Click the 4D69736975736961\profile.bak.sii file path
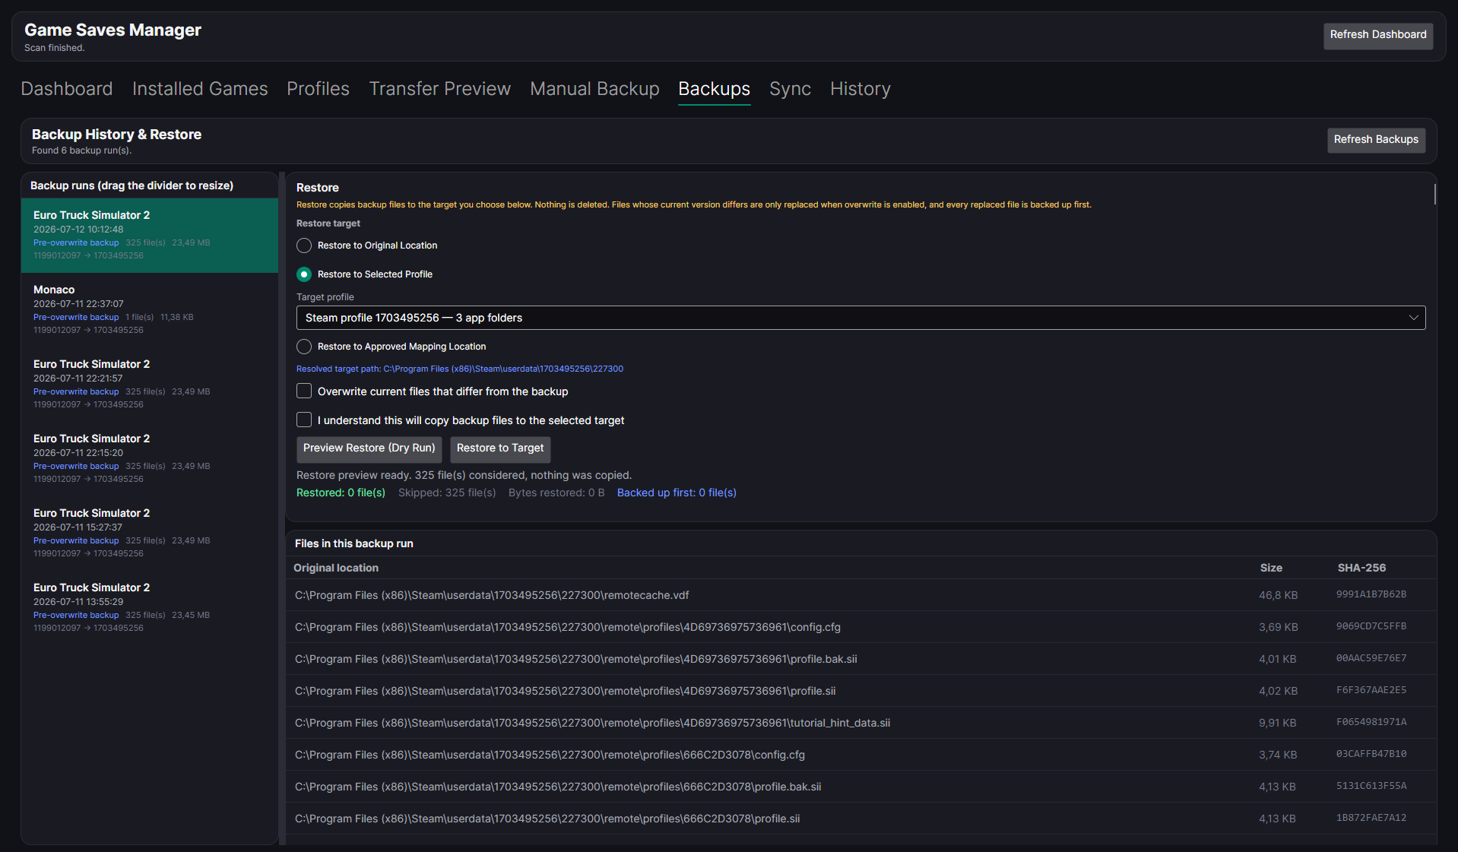 pos(576,659)
